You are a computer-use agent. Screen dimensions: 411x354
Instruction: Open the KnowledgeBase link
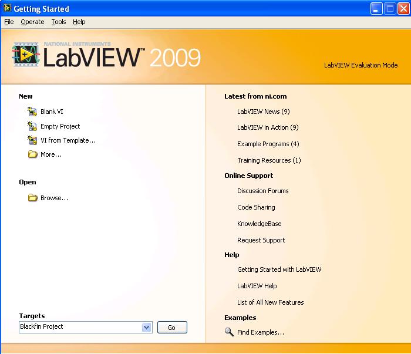[x=260, y=224]
